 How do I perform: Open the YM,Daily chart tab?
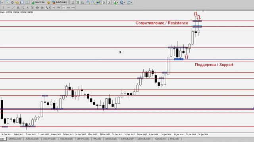(x=97, y=139)
